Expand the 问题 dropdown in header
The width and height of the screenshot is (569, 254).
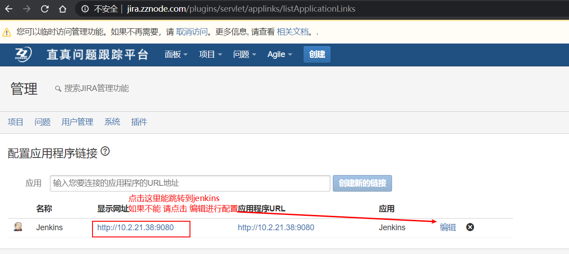[x=245, y=54]
